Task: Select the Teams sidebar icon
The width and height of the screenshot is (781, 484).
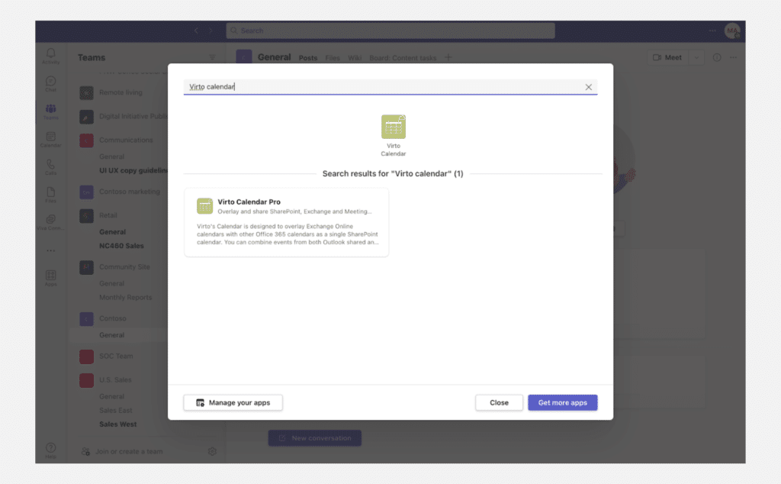Action: click(51, 111)
